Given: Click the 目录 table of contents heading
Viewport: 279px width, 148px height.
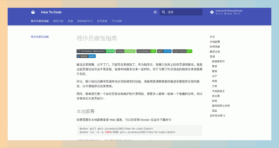Looking at the screenshot, I should pyautogui.click(x=212, y=37).
